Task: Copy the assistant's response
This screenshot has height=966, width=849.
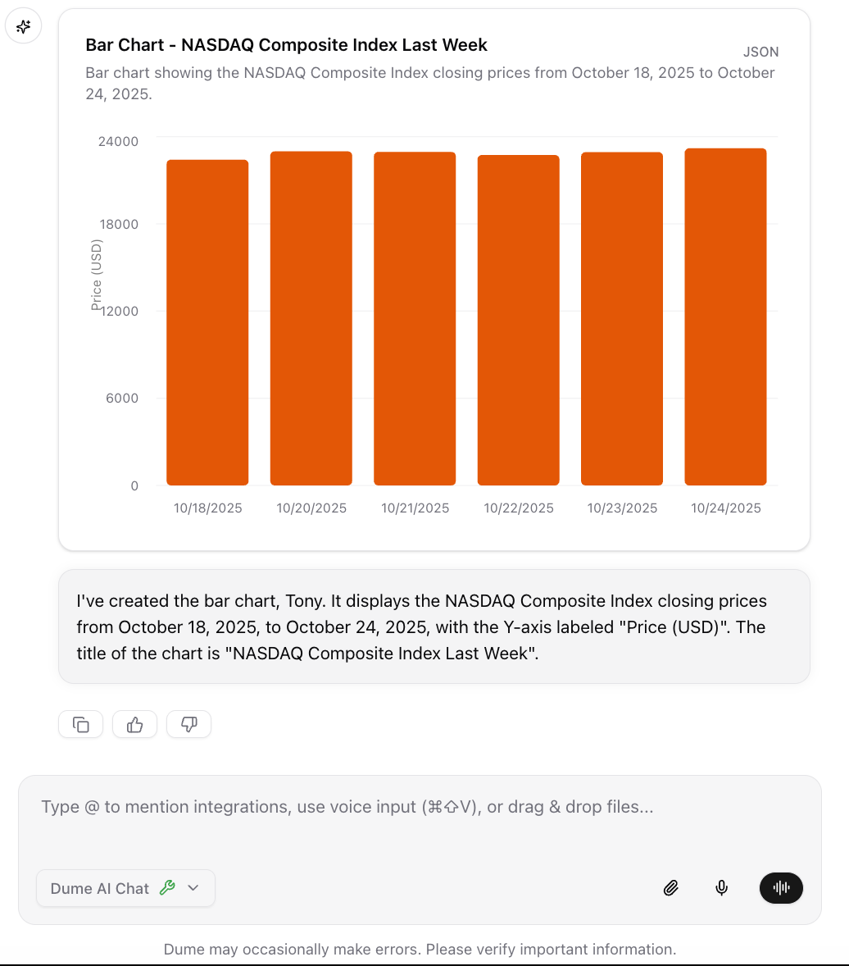Action: coord(80,724)
